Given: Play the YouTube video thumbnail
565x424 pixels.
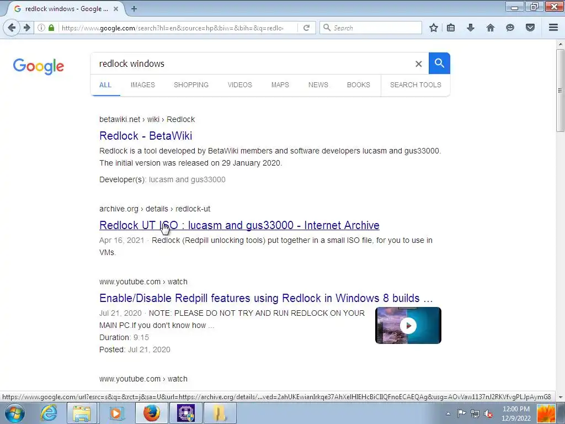Looking at the screenshot, I should click(408, 326).
